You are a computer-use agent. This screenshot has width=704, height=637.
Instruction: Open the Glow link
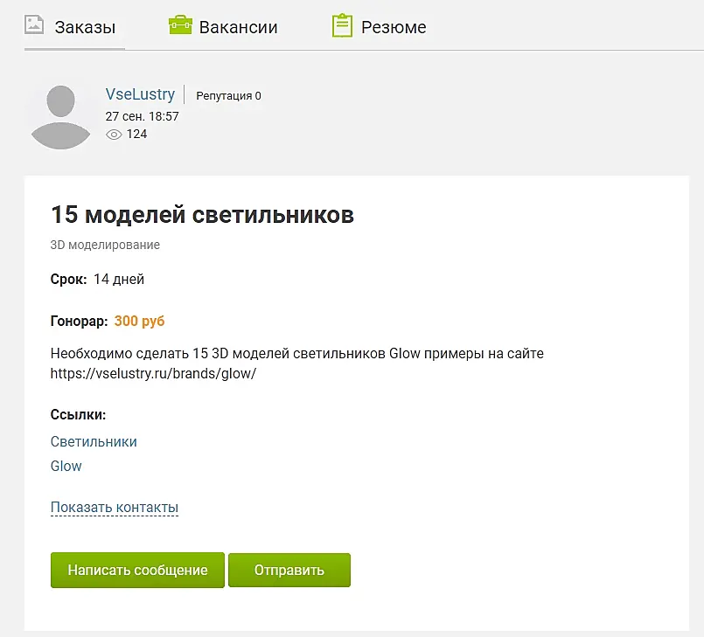tap(66, 466)
